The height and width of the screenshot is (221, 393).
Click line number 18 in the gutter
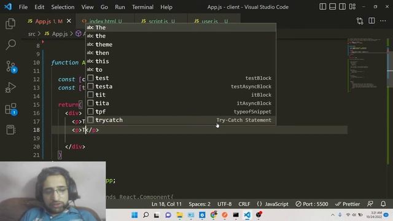pos(36,130)
